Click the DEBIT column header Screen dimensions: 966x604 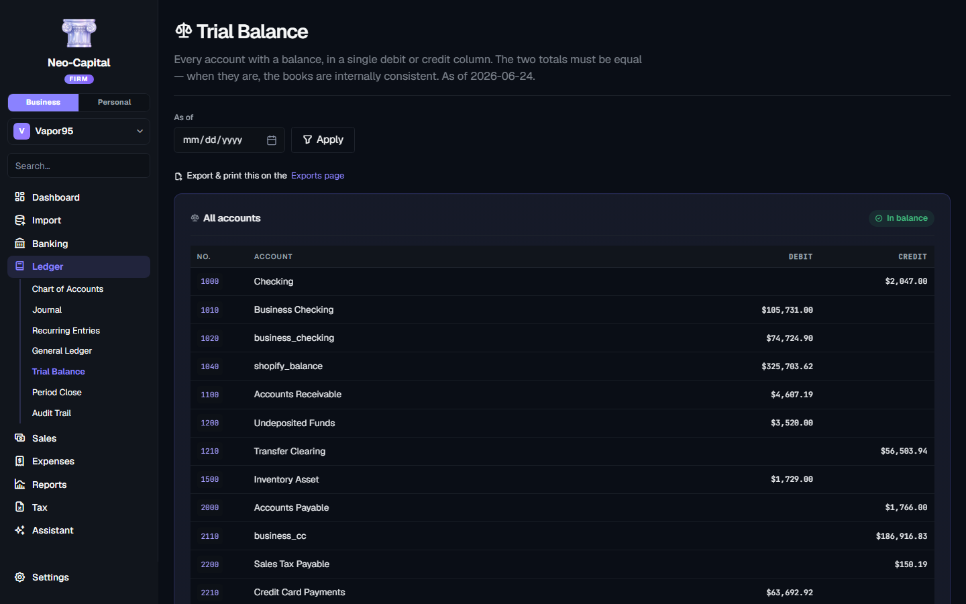800,256
